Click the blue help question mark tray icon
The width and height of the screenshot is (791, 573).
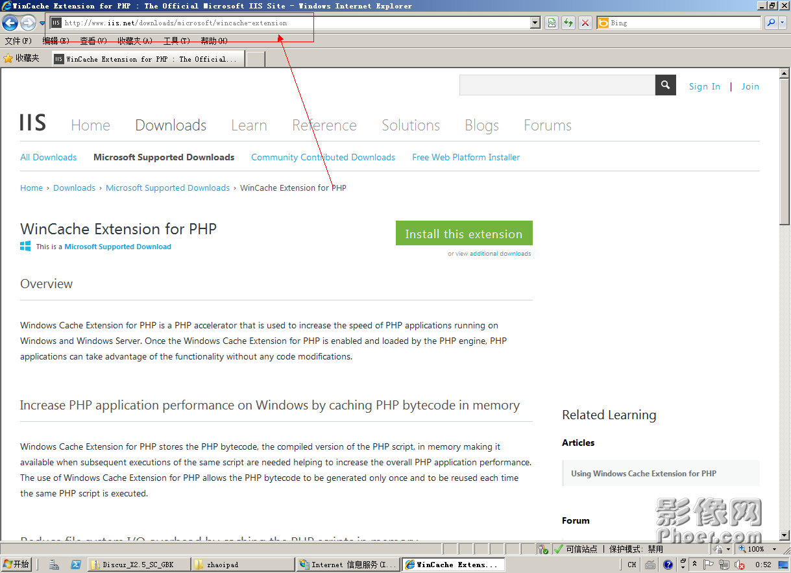(x=668, y=565)
